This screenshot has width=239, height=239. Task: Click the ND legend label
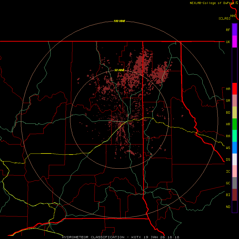click(x=228, y=207)
